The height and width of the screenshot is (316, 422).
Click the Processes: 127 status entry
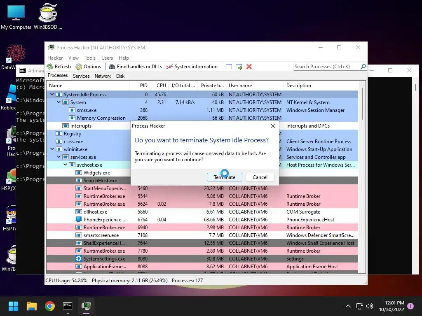tap(188, 281)
